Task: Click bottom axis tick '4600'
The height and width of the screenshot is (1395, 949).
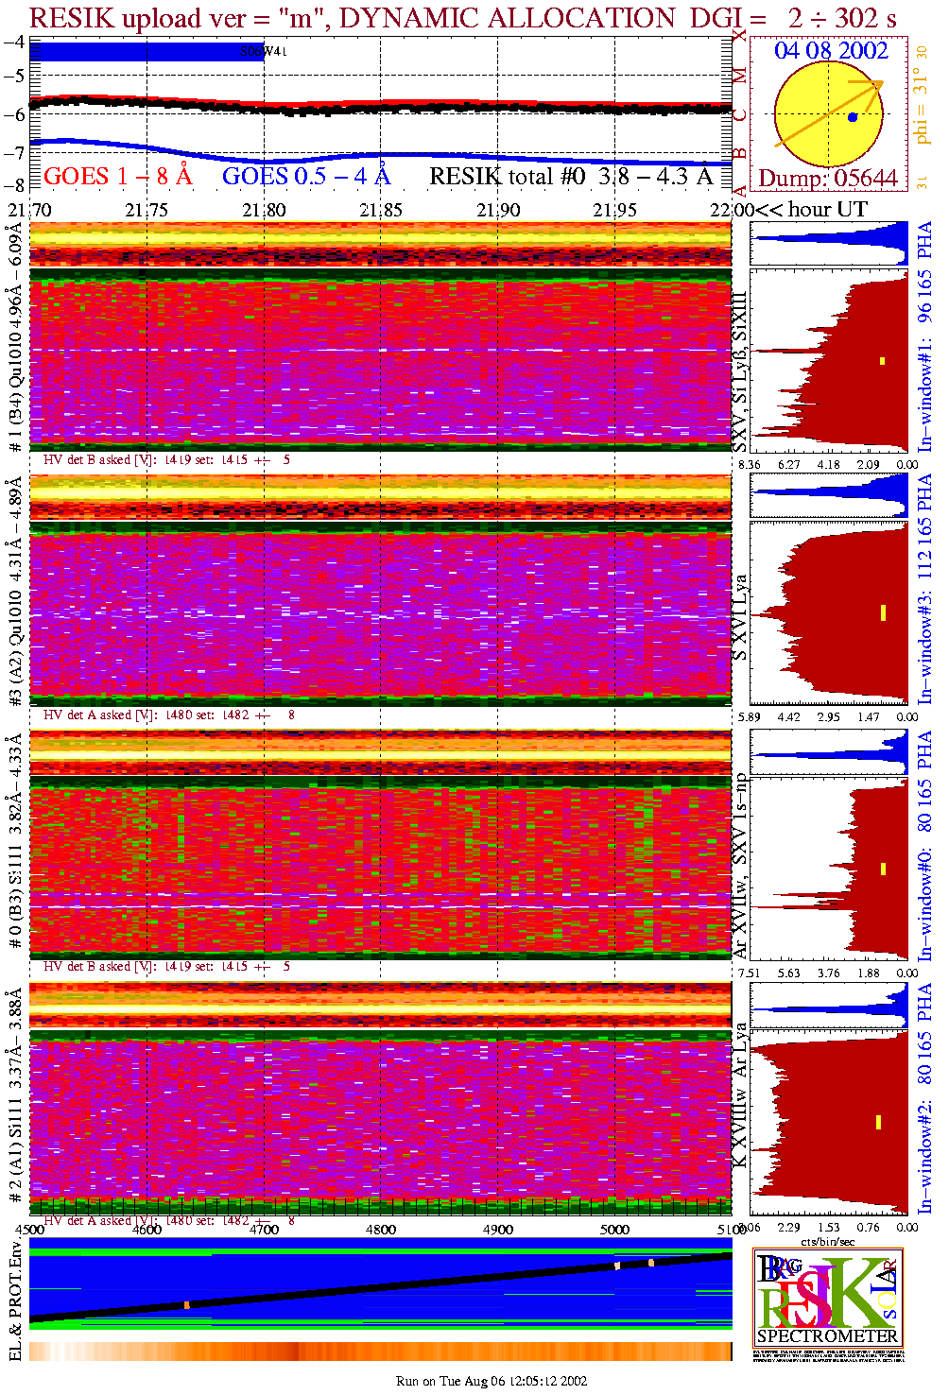Action: coord(147,1230)
